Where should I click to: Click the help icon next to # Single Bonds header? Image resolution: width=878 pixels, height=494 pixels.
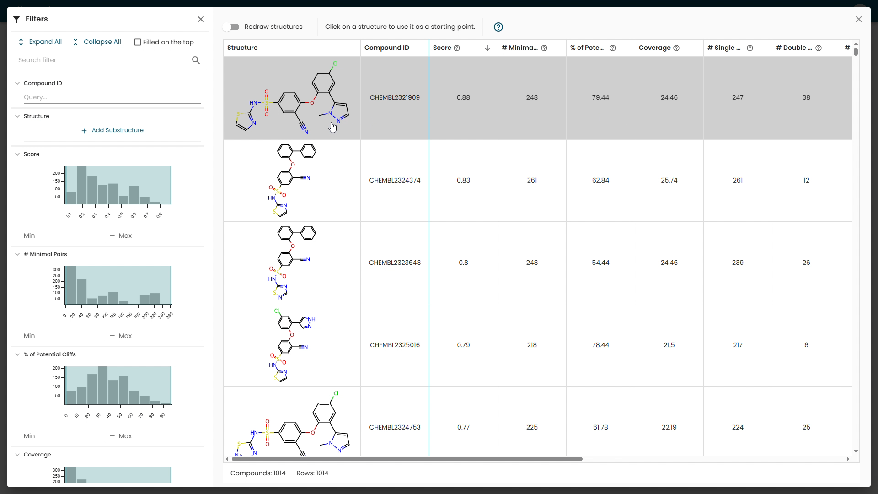click(750, 48)
